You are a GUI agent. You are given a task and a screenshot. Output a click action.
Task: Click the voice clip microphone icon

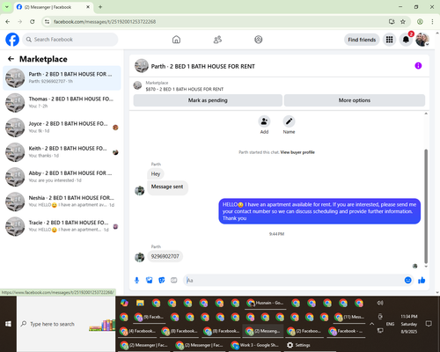(136, 281)
